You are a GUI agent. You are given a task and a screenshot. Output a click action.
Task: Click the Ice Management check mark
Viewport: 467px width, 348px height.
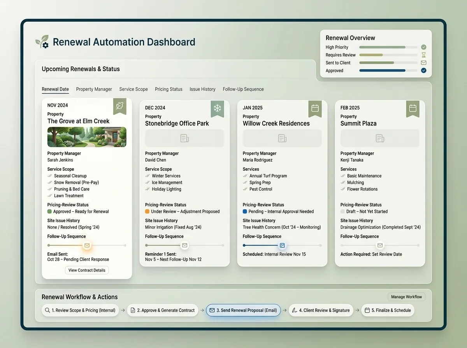click(x=147, y=183)
